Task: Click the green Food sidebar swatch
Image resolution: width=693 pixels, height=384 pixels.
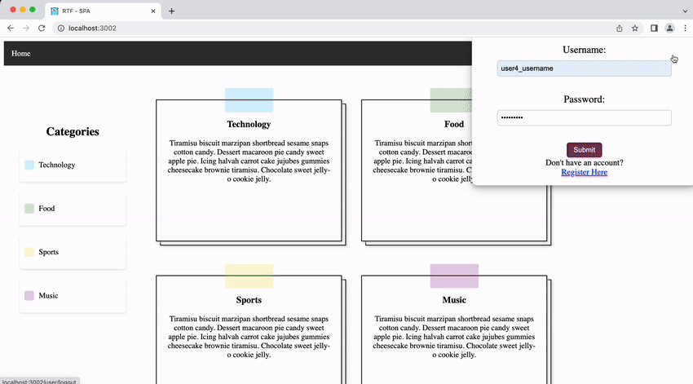Action: click(29, 209)
